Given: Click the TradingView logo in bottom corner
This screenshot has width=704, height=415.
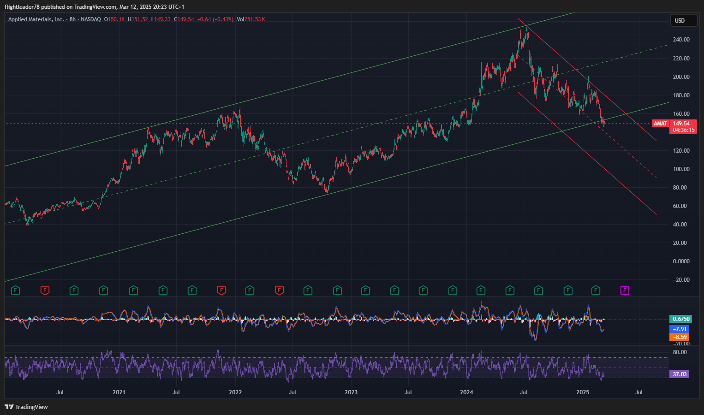Looking at the screenshot, I should click(x=26, y=407).
